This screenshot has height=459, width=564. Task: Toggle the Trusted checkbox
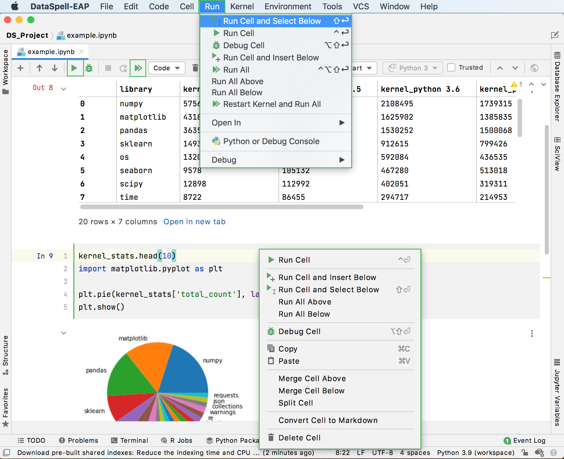tap(451, 67)
